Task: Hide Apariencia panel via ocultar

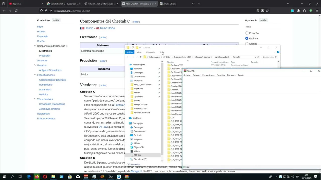Action: coord(263,20)
